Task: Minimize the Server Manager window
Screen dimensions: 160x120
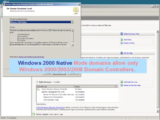Action: (152, 6)
